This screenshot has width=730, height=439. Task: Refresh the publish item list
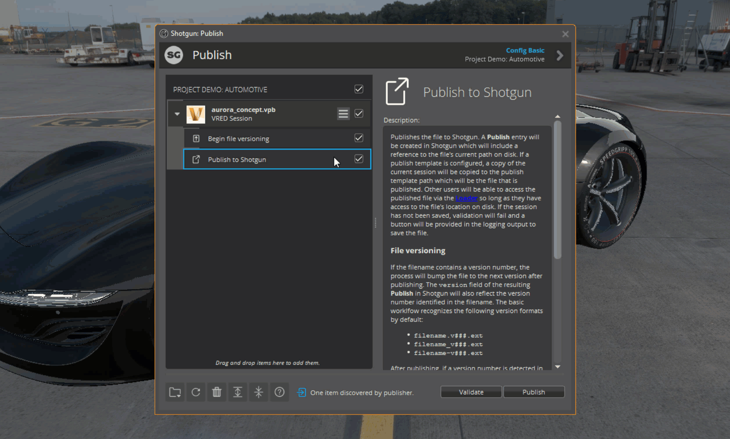pyautogui.click(x=196, y=392)
